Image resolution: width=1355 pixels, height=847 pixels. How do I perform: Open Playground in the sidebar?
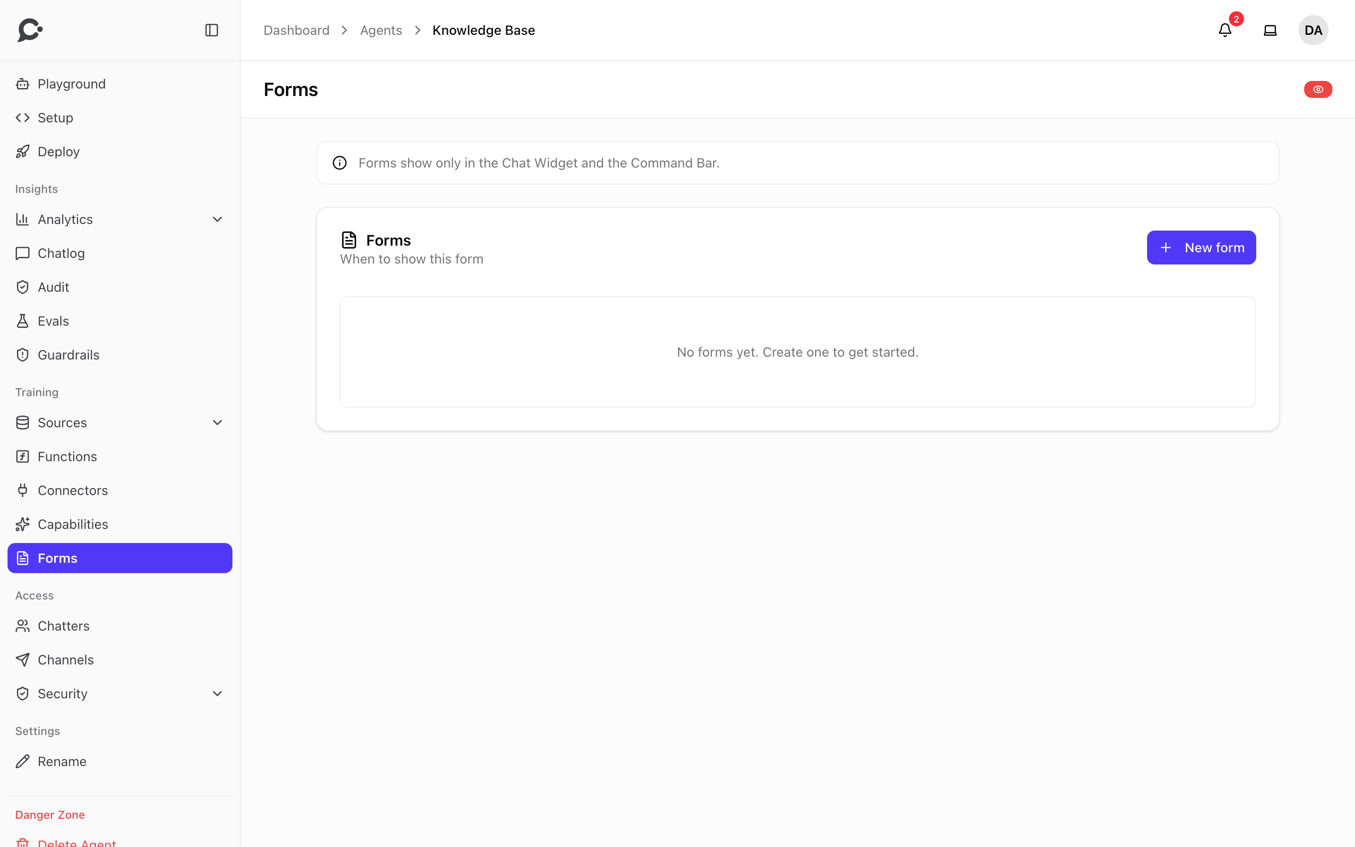pyautogui.click(x=120, y=84)
